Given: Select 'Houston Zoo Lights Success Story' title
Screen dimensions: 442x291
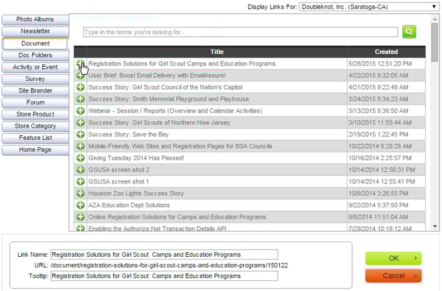Looking at the screenshot, I should tap(136, 193).
